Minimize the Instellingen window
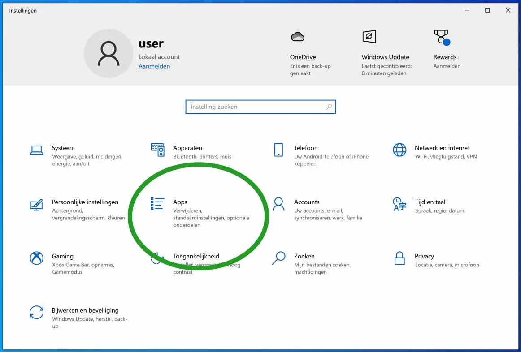521x352 pixels. coord(467,10)
